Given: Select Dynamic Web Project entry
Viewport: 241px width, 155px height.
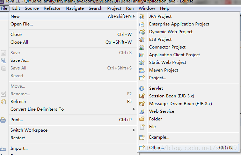Looking at the screenshot, I should coord(189,32).
